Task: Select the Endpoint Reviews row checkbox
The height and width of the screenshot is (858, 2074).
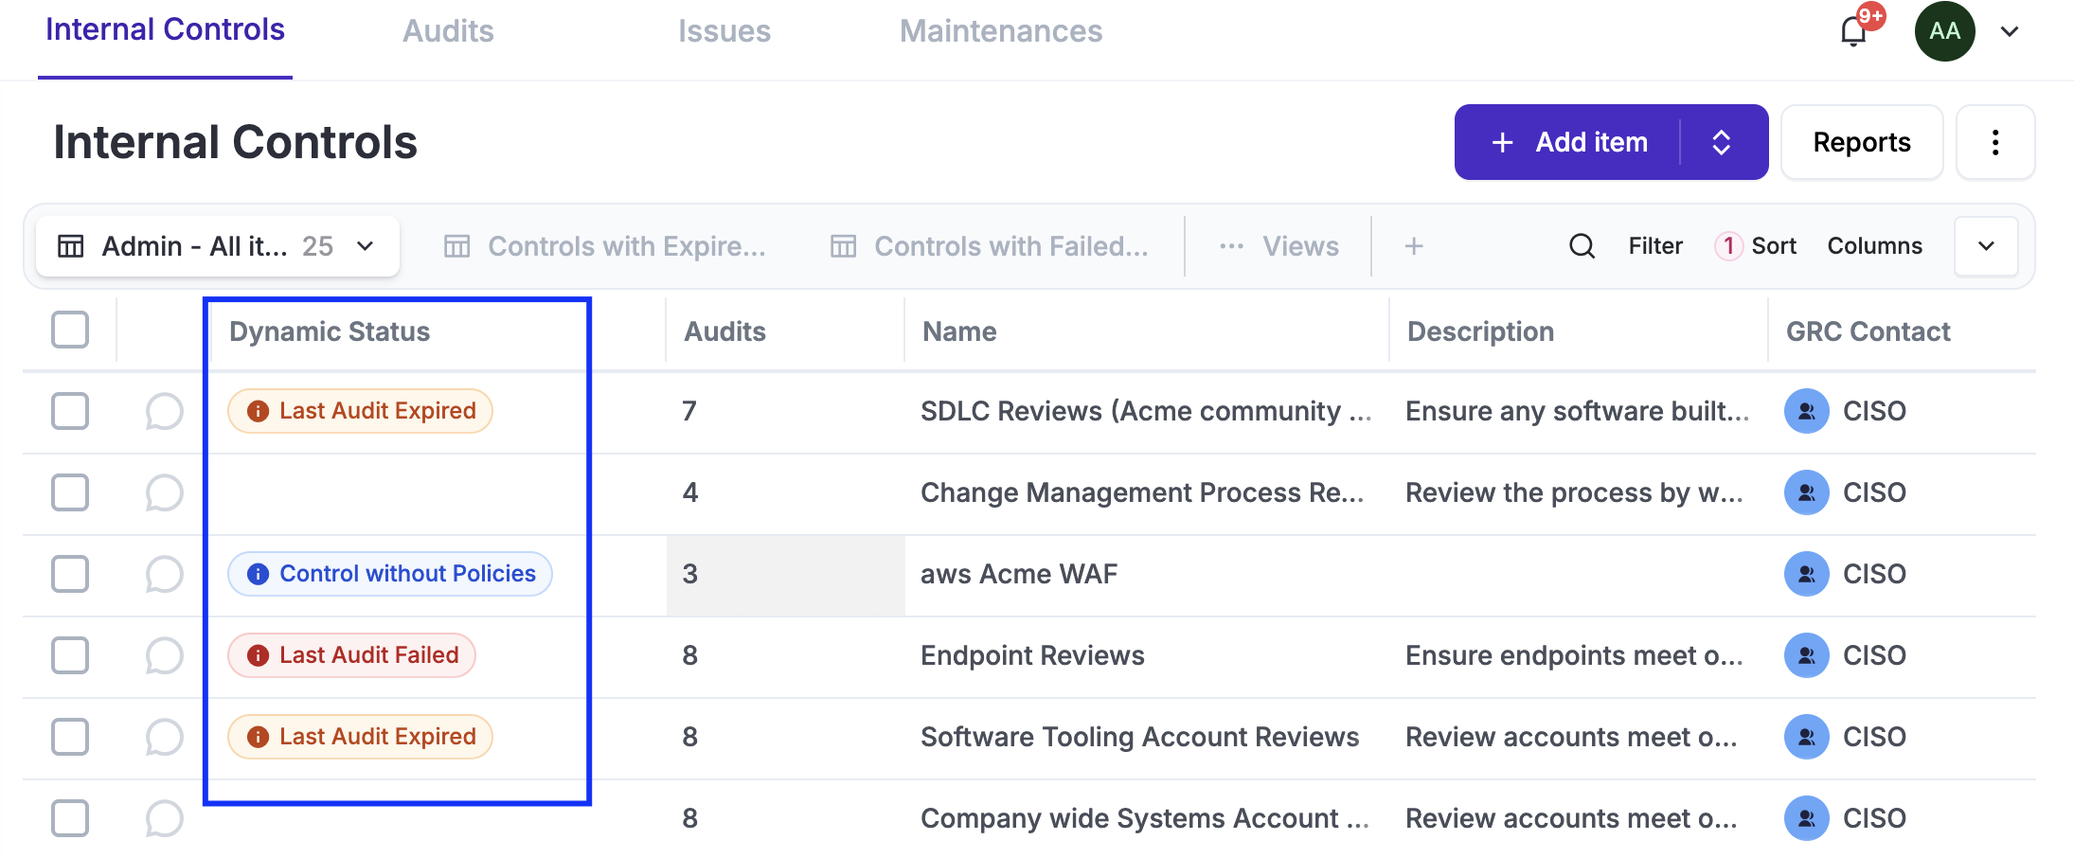Action: coord(70,655)
